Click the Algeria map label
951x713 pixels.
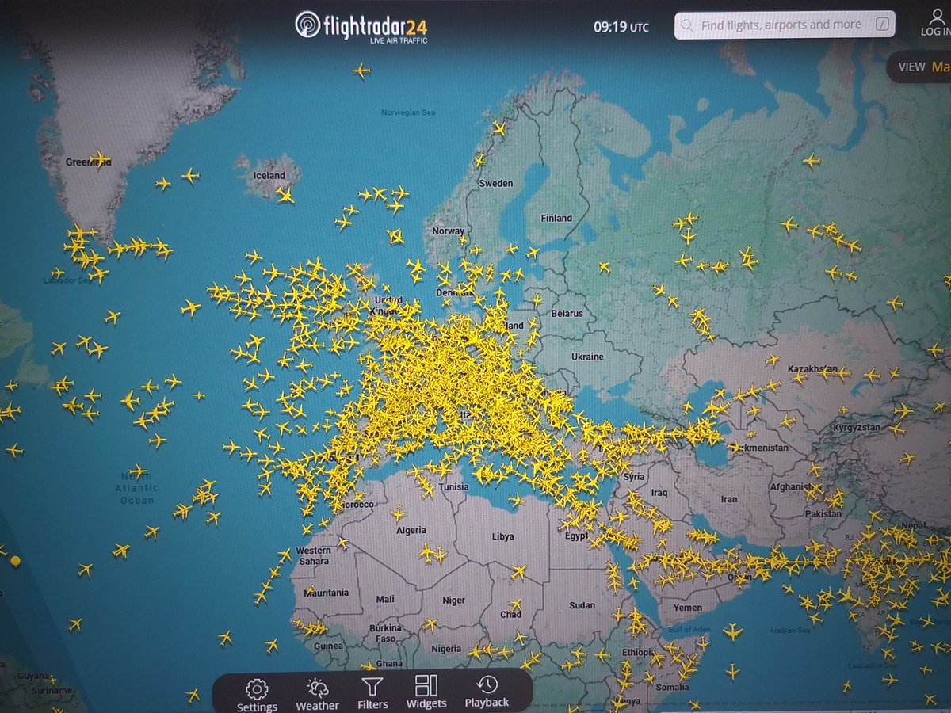pyautogui.click(x=411, y=530)
